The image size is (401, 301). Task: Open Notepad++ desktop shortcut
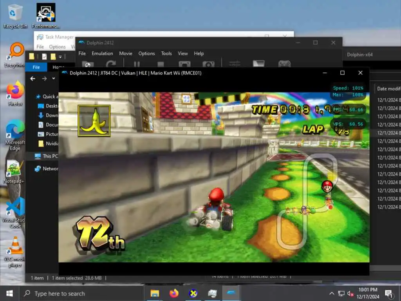14,172
